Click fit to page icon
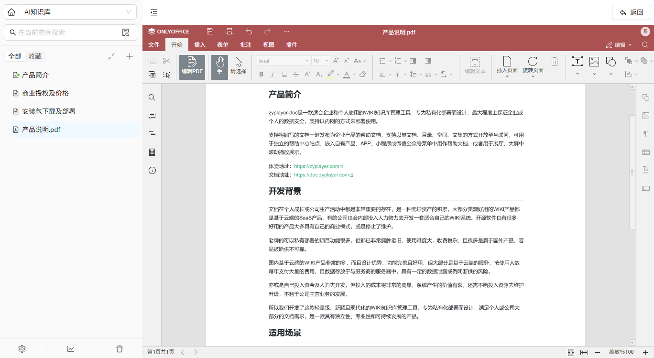 571,352
